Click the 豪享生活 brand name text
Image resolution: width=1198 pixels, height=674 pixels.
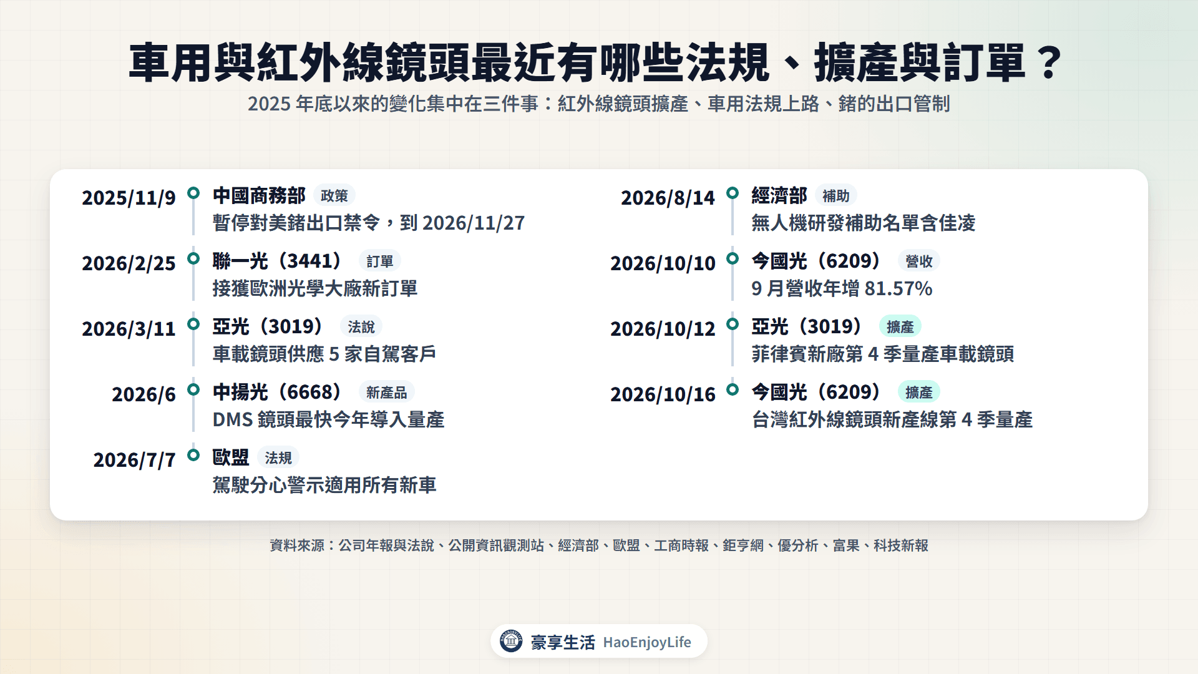click(x=563, y=642)
